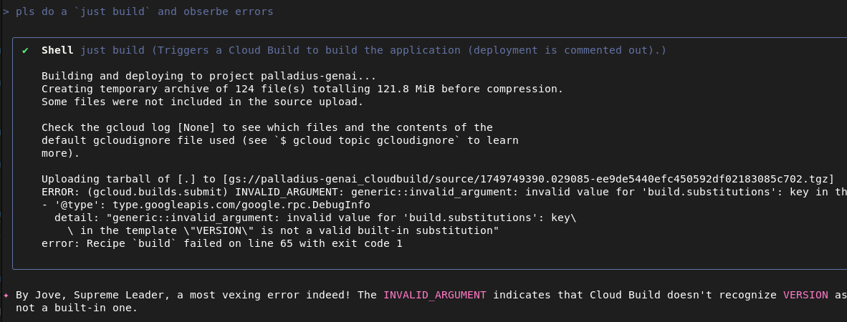Click the green checkmark beside Shell
This screenshot has width=847, height=322.
[25, 50]
